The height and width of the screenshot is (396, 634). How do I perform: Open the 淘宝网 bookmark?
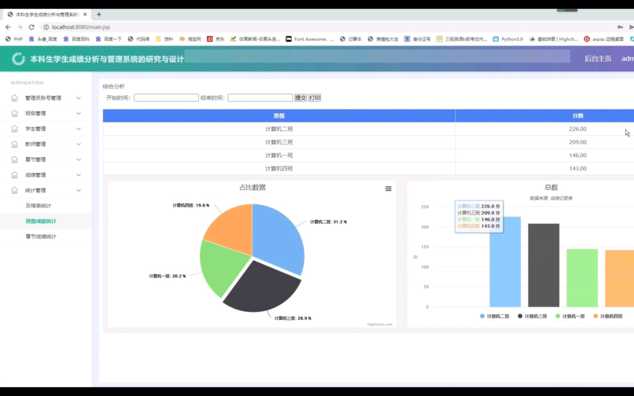(190, 39)
